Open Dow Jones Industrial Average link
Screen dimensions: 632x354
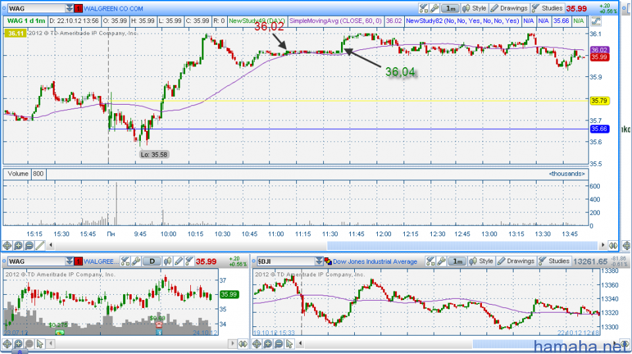(x=375, y=262)
